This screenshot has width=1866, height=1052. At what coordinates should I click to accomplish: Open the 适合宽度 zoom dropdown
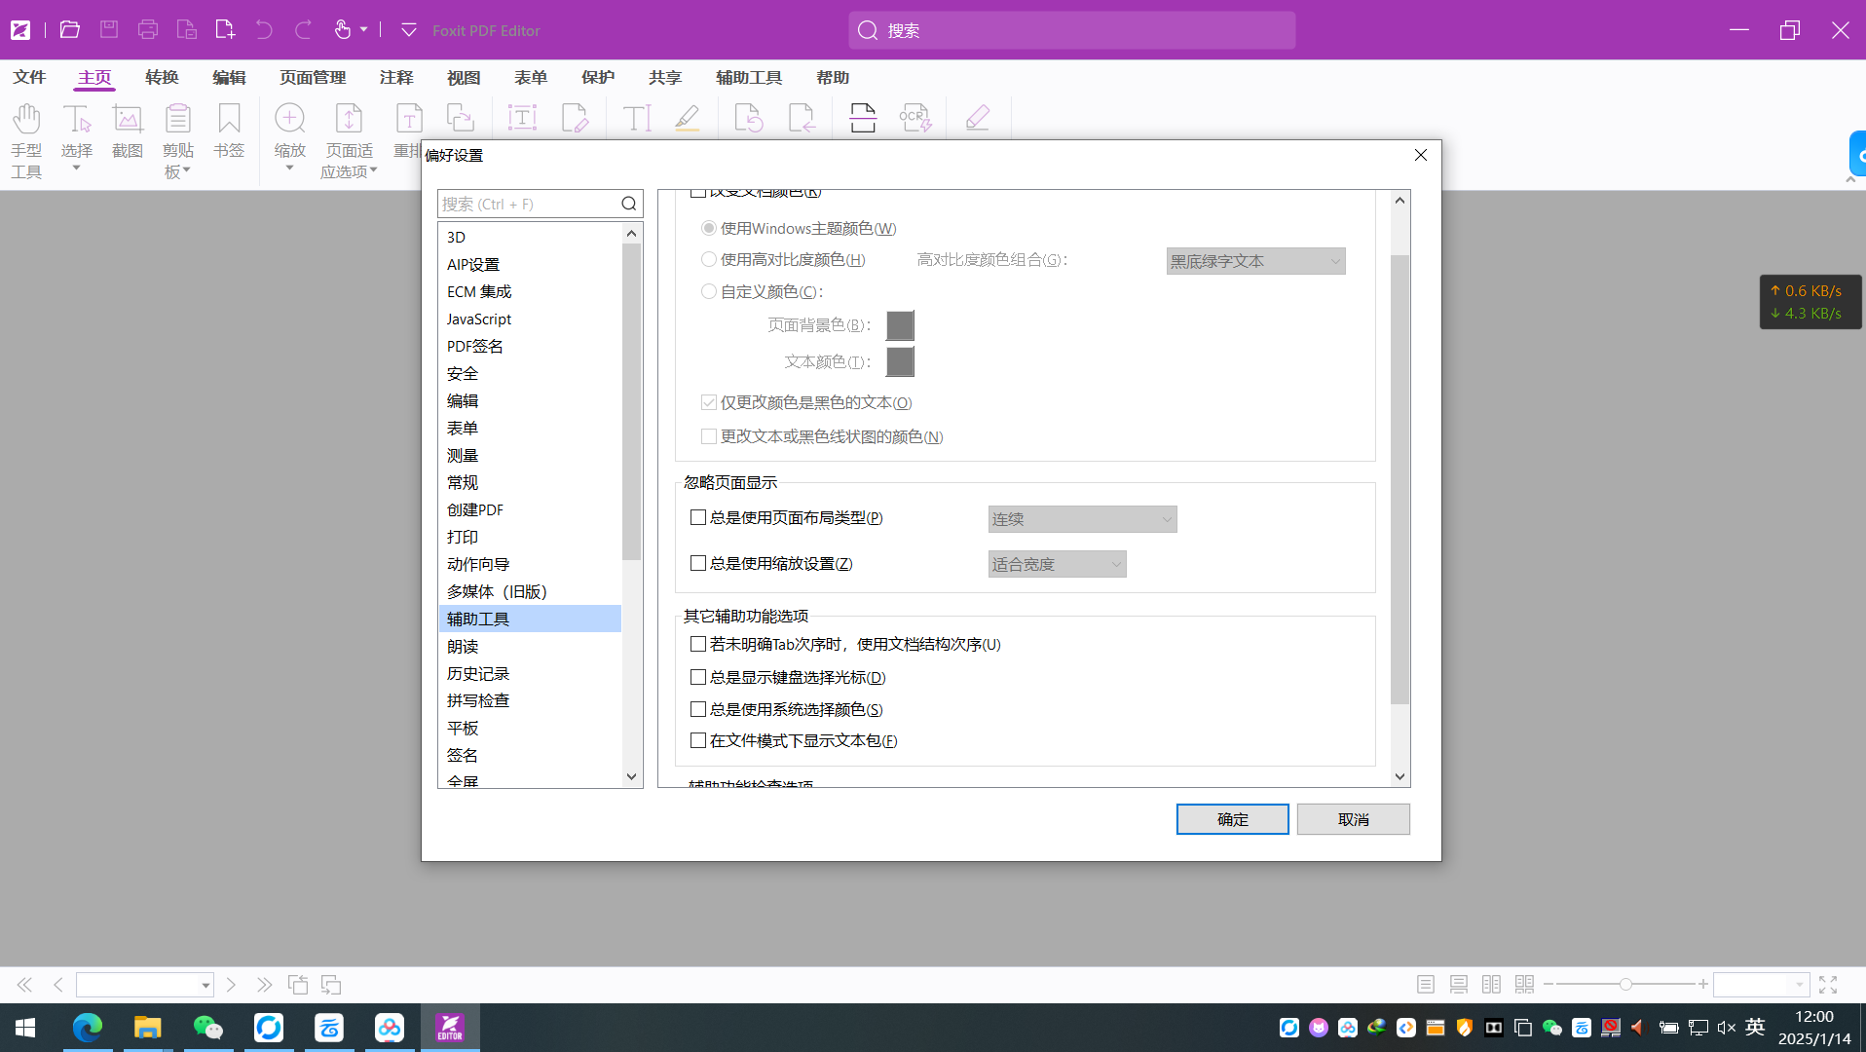1057,564
